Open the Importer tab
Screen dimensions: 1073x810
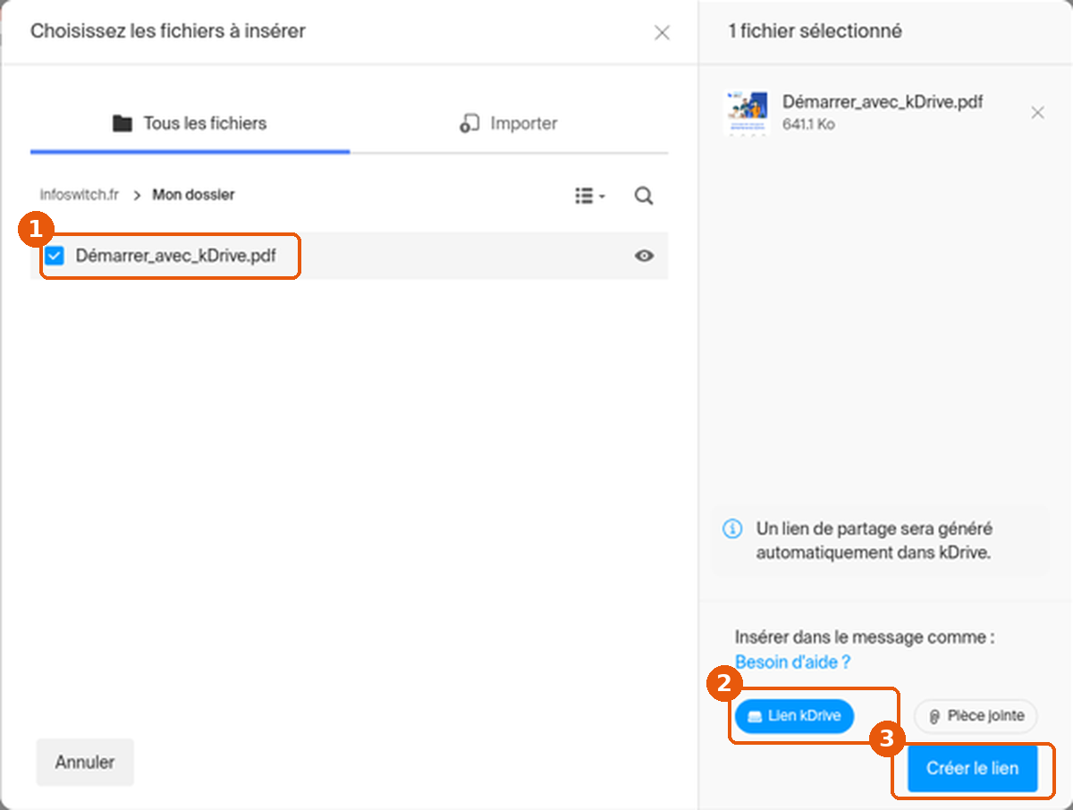tap(509, 123)
